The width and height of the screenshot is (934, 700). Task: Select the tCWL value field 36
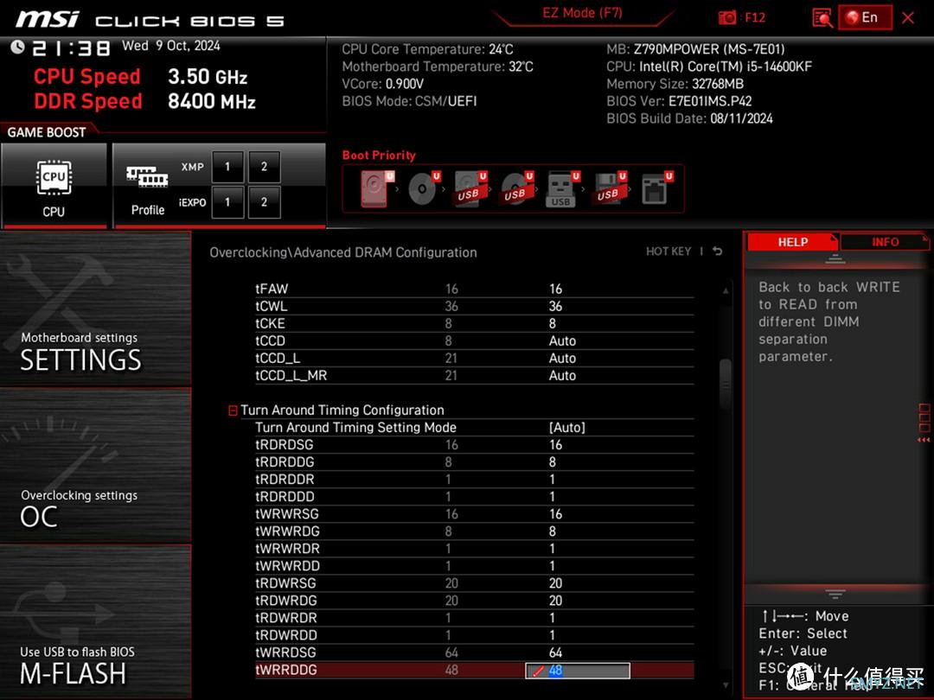coord(556,306)
